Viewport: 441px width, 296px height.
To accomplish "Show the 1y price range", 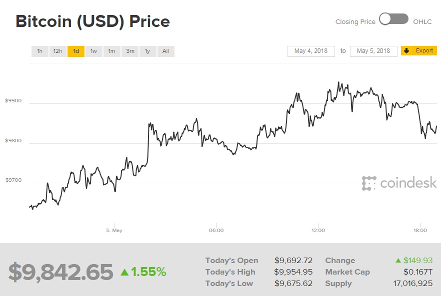I will 147,51.
